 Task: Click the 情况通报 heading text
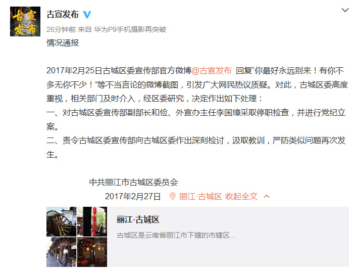point(63,43)
